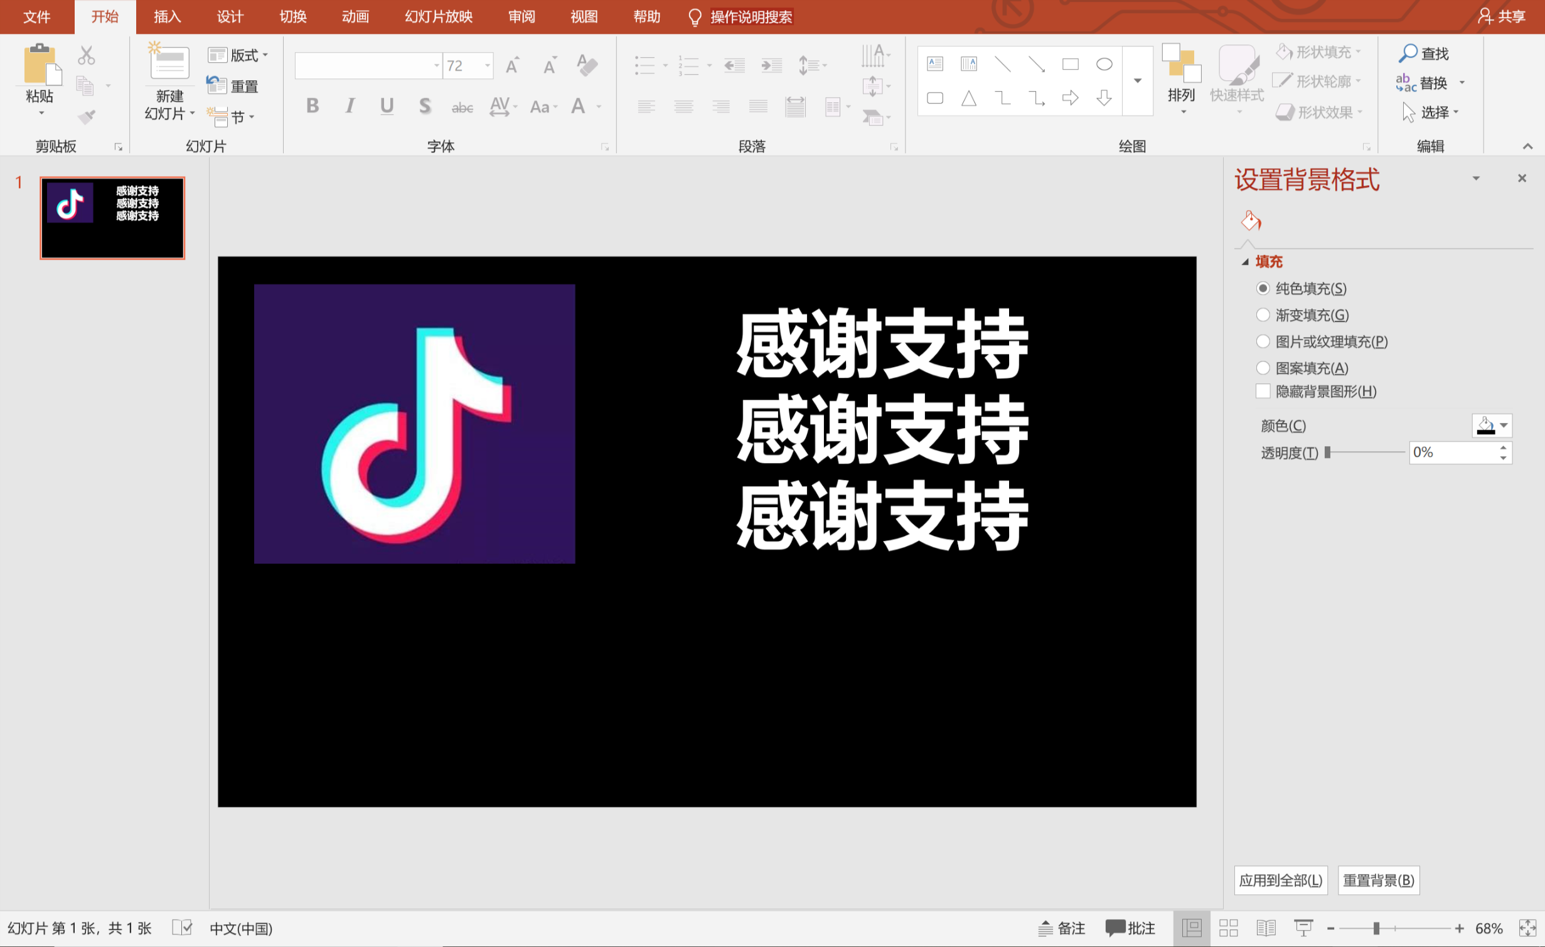Open the 设计 Design tab
The image size is (1545, 947).
pos(230,17)
